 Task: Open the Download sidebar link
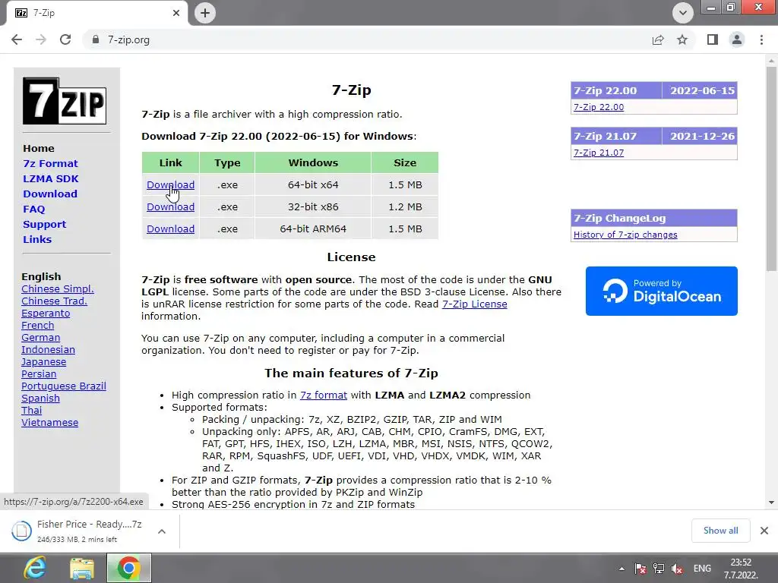(x=50, y=194)
